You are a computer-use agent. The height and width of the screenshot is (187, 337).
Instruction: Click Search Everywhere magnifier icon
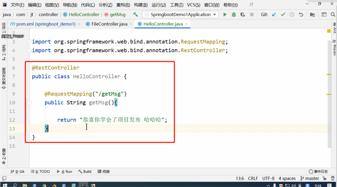click(x=333, y=14)
